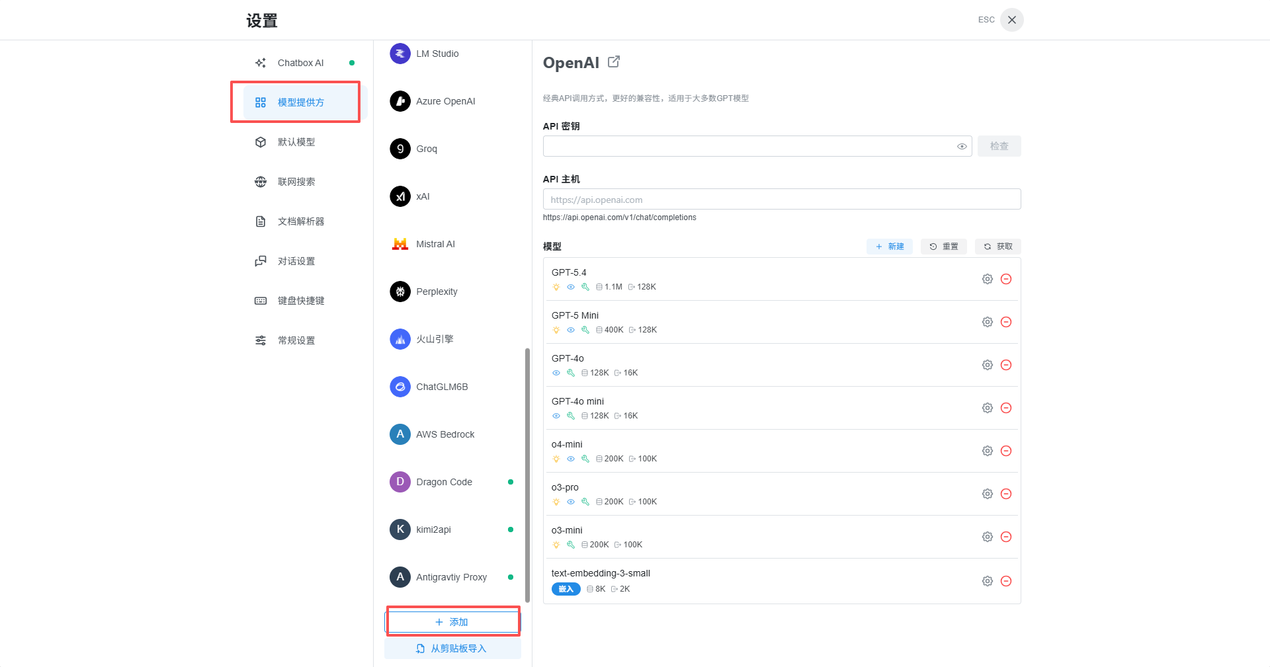The width and height of the screenshot is (1270, 667).
Task: Open Dragon Code provider
Action: pos(452,482)
